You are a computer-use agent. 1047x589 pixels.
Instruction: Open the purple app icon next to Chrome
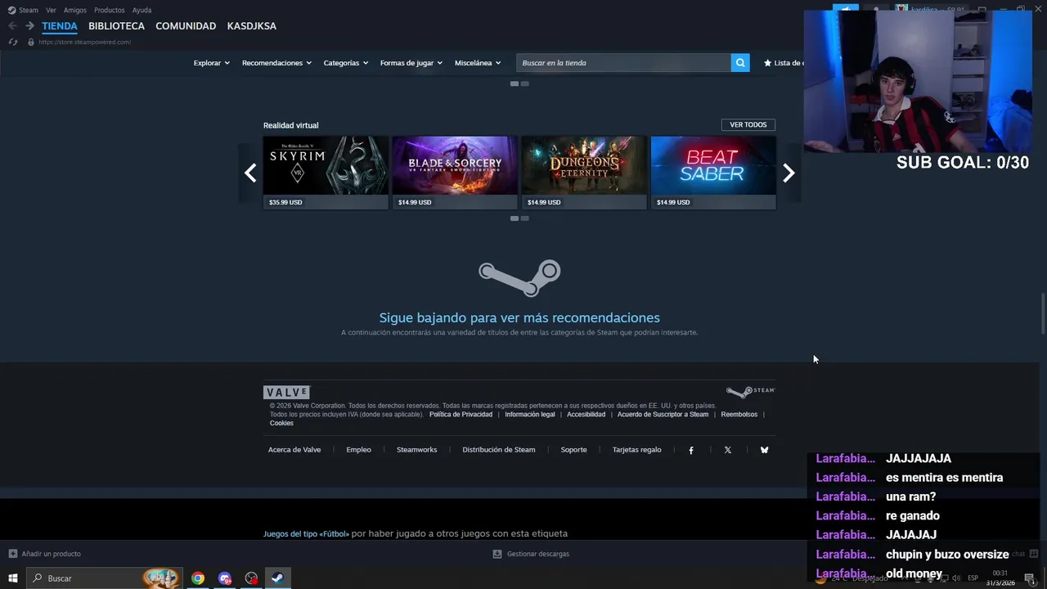225,578
